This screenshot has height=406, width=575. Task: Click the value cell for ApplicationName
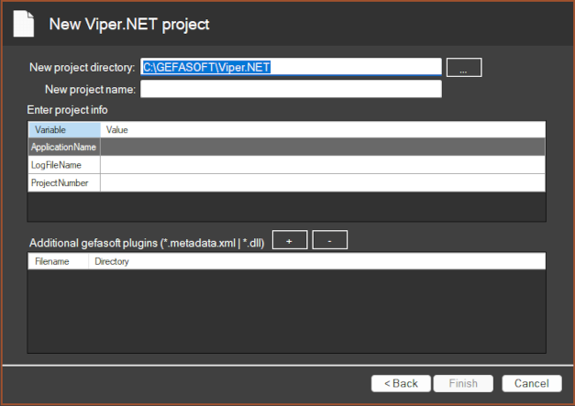323,147
